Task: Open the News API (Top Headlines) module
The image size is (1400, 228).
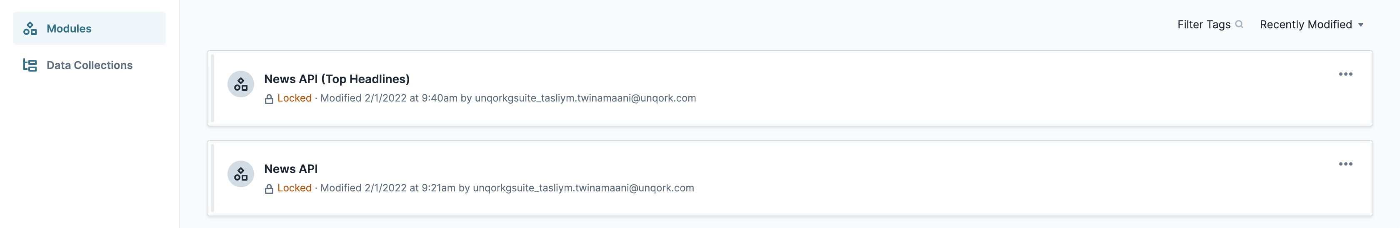Action: tap(337, 79)
